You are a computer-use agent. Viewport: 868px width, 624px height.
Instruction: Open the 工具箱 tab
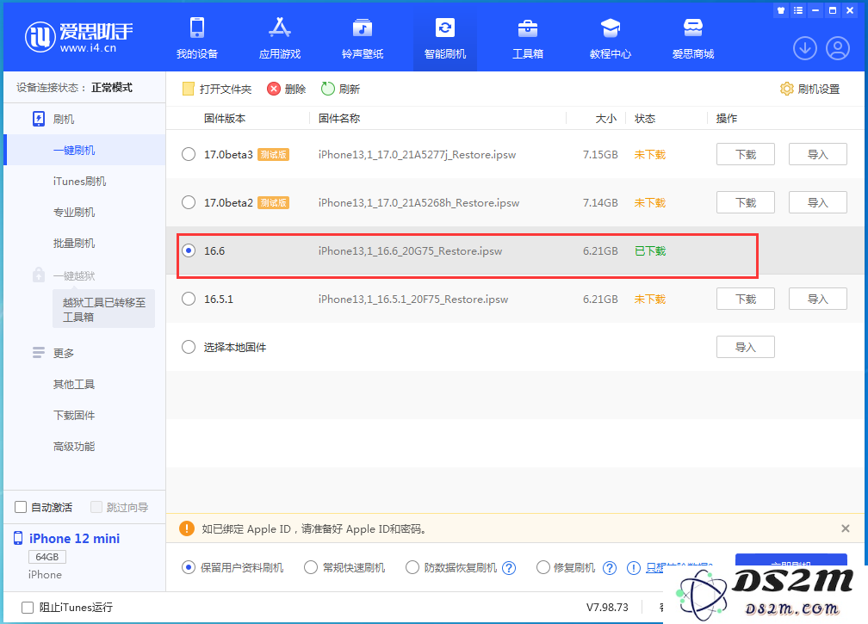tap(528, 38)
